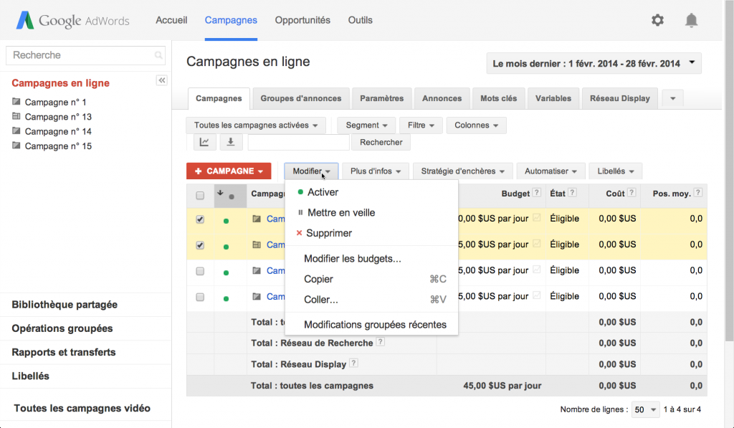Collapse the sidebar with double-chevron icon

tap(161, 80)
